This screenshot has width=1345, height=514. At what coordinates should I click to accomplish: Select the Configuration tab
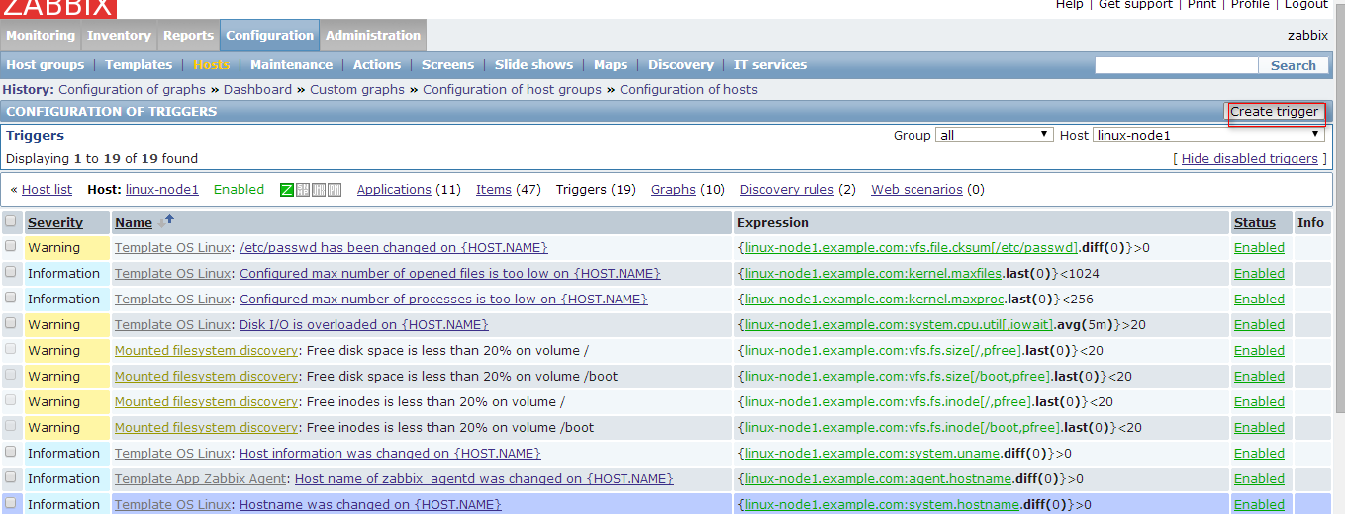click(269, 35)
